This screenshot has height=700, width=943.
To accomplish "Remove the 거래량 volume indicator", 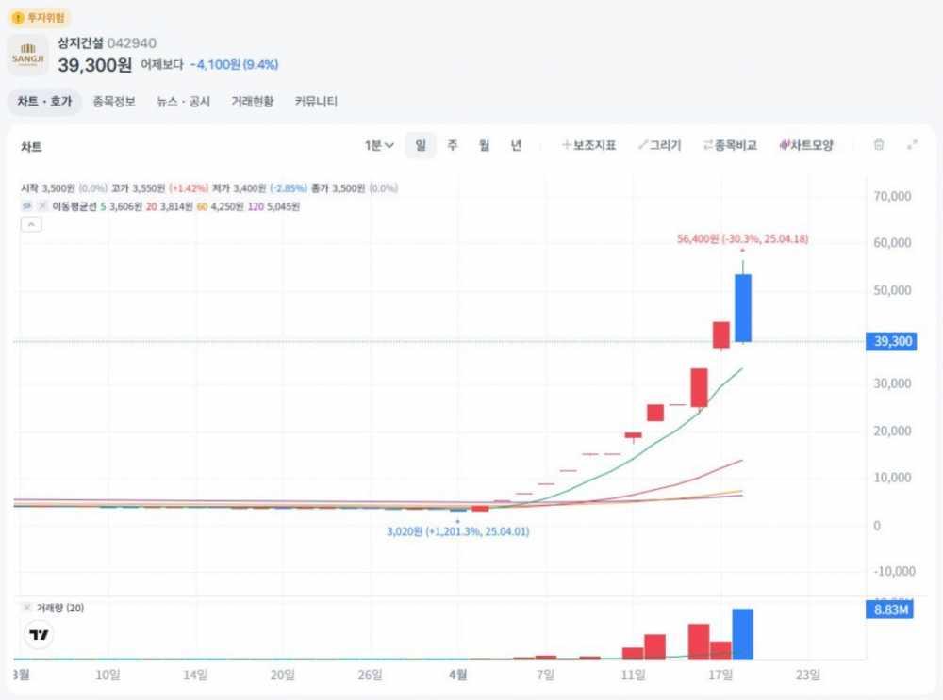I will [26, 609].
